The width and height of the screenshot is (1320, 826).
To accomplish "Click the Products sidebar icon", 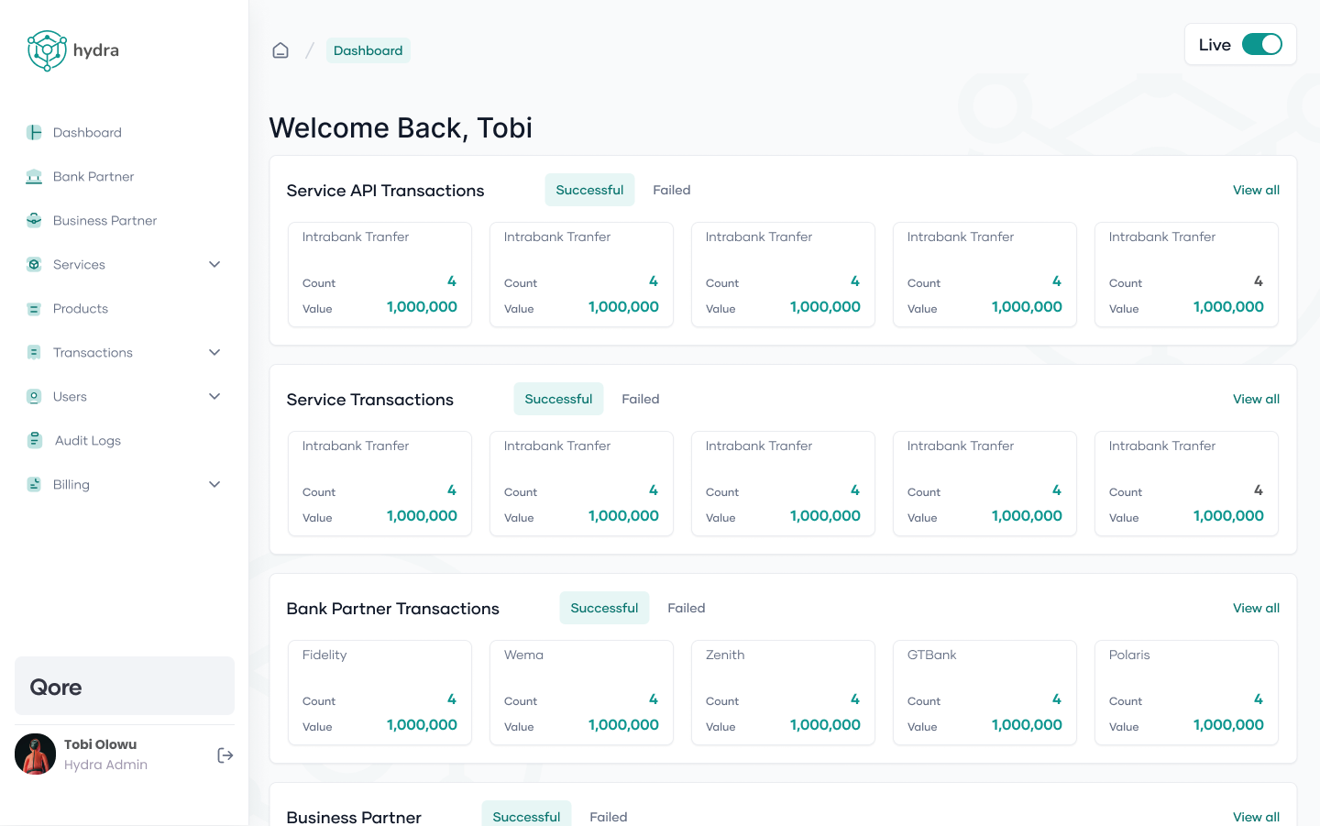I will tap(34, 308).
